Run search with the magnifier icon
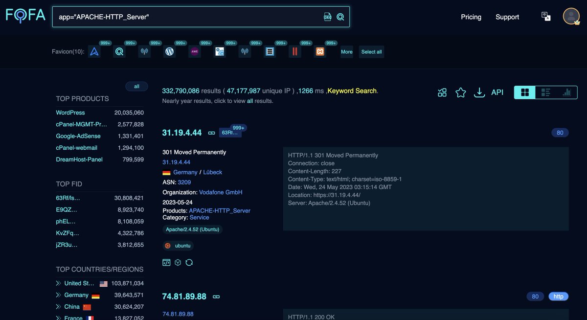The height and width of the screenshot is (320, 587). pos(340,17)
